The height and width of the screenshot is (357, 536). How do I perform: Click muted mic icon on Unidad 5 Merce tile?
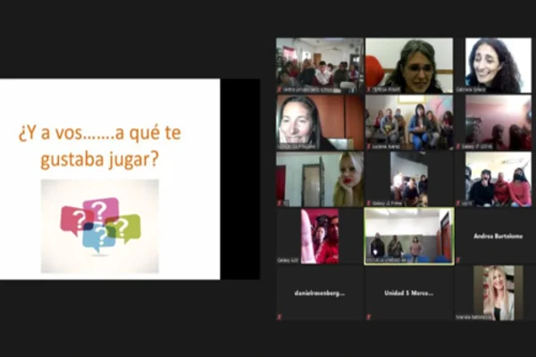[x=368, y=317]
